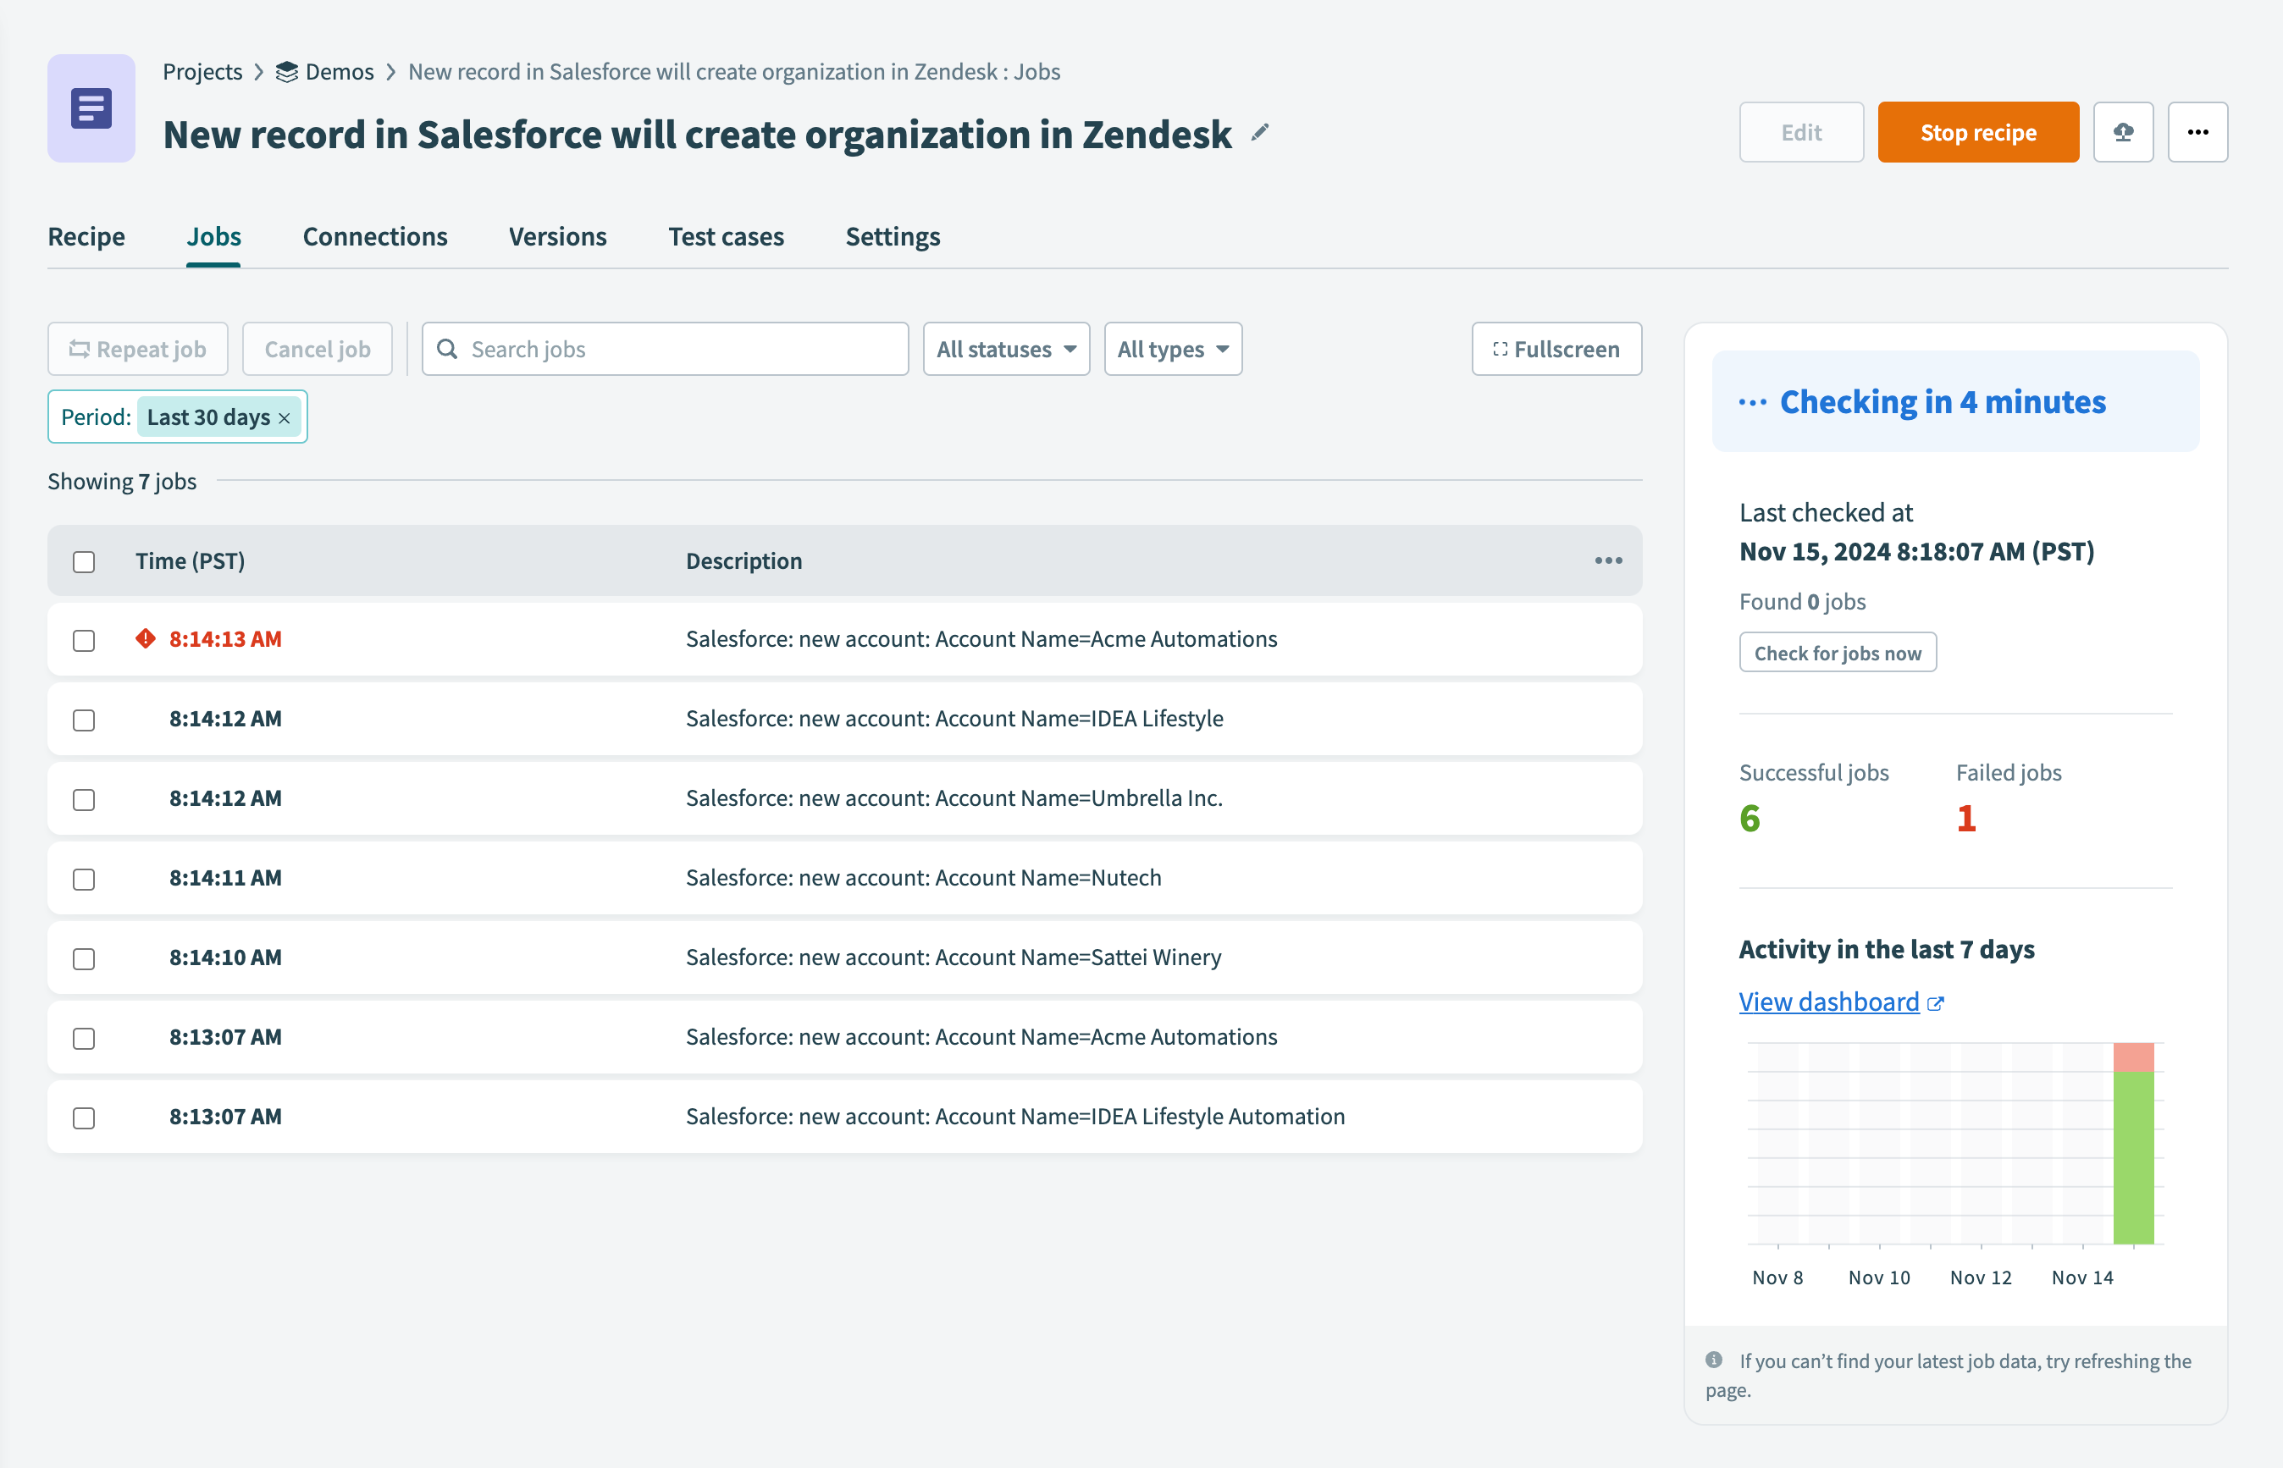Screen dimensions: 2283x1468
Task: Click the upload cloud icon button
Action: (2123, 133)
